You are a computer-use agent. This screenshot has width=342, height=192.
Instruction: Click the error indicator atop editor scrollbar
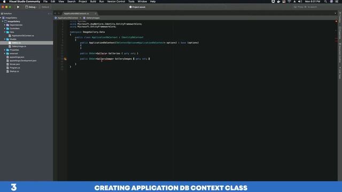pyautogui.click(x=336, y=21)
